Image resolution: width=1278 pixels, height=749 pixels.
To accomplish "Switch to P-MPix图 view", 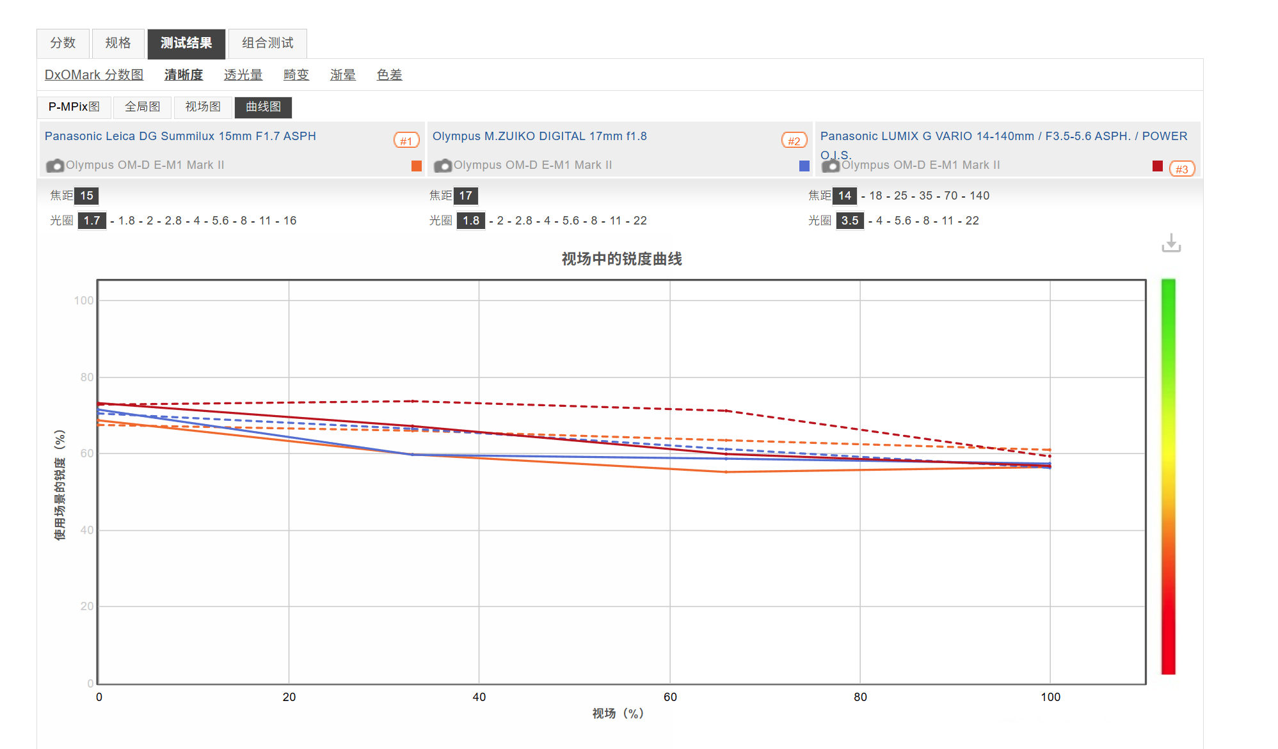I will point(74,107).
